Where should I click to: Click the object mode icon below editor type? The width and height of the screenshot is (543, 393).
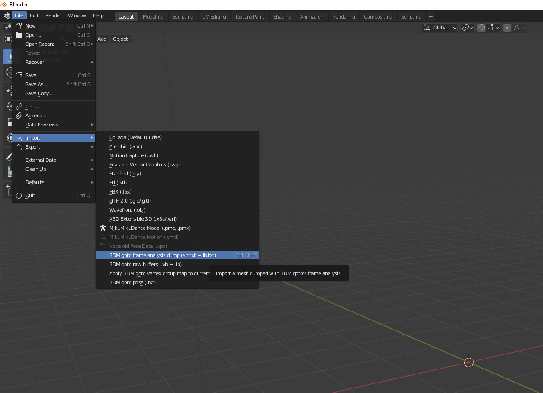(8, 39)
